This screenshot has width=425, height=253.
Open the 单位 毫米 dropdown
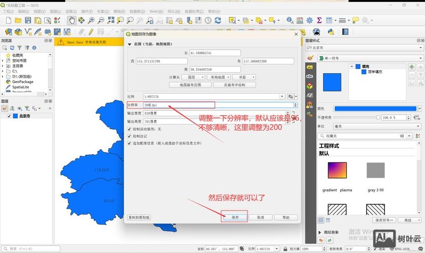pyautogui.click(x=378, y=126)
